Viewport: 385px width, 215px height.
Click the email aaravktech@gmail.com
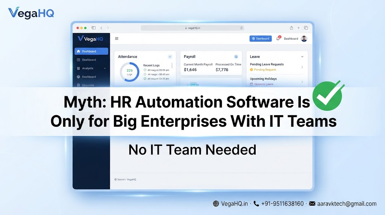click(x=347, y=204)
